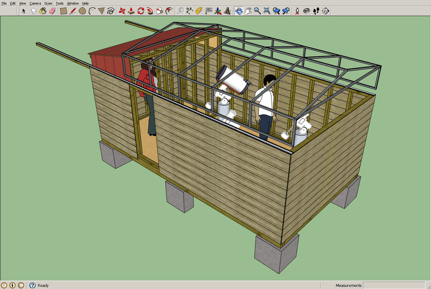Click the Make Component tool
The image size is (431, 289).
pyautogui.click(x=33, y=11)
